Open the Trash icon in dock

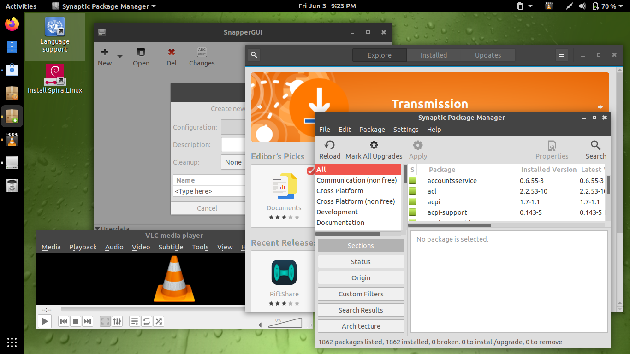click(12, 185)
